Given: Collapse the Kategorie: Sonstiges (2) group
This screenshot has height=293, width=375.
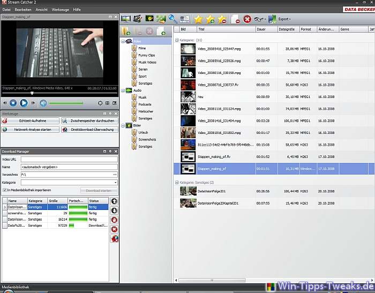Looking at the screenshot, I should point(177,182).
